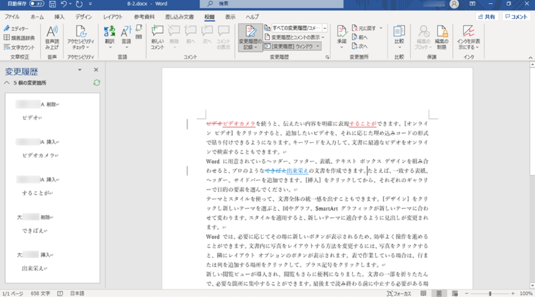The image size is (535, 297).
Task: Click the 日本語 language indicator
Action: [x=77, y=294]
